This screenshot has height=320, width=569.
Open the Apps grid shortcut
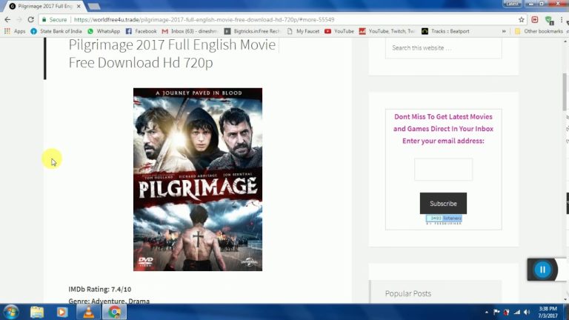[15, 31]
